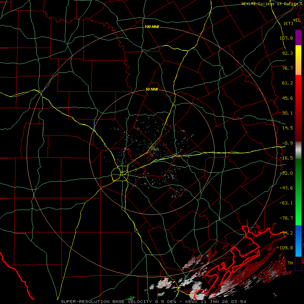
Task: Click the -109.8 velocity scale value
Action: point(285,248)
